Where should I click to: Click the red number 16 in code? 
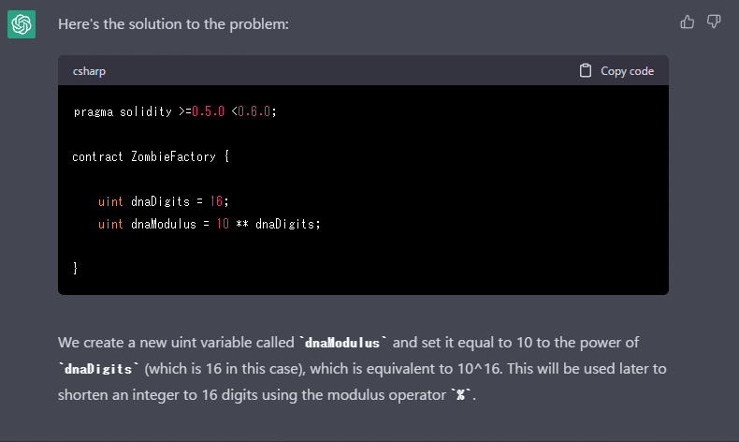click(219, 201)
